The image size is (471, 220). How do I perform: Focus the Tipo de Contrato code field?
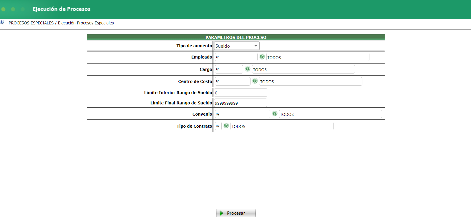(218, 126)
